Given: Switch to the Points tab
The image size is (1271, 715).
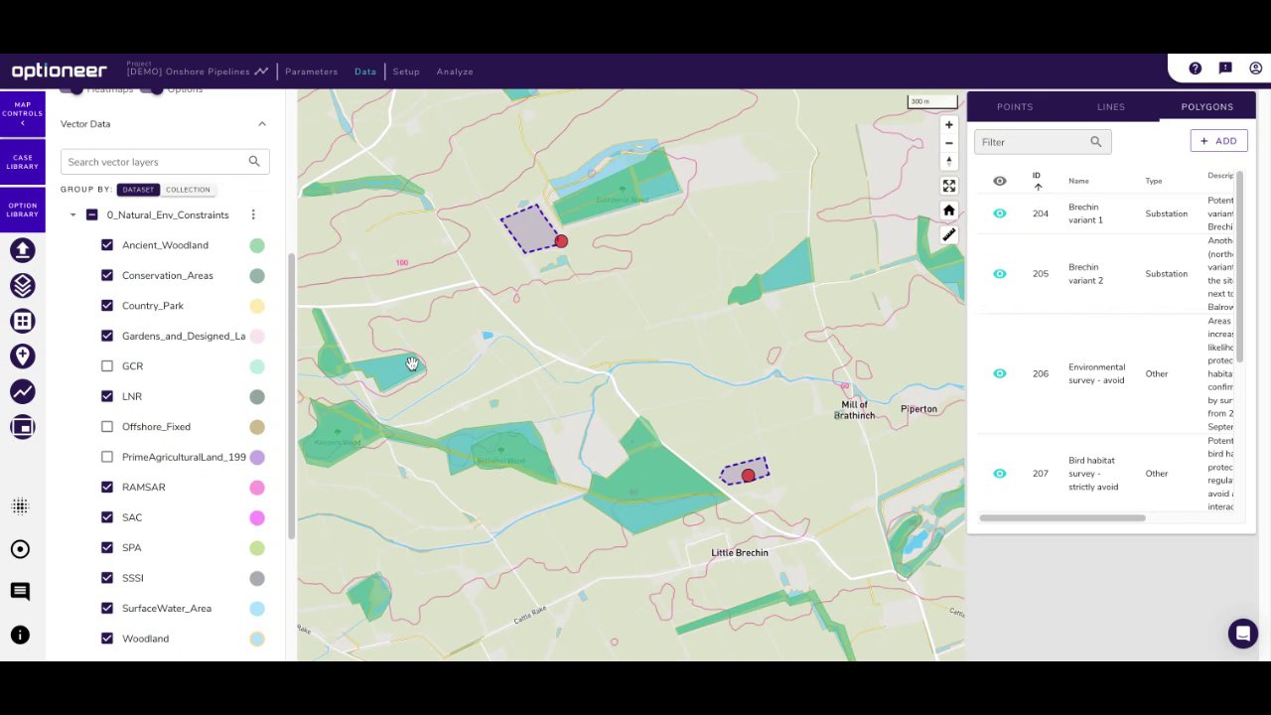Looking at the screenshot, I should tap(1015, 106).
